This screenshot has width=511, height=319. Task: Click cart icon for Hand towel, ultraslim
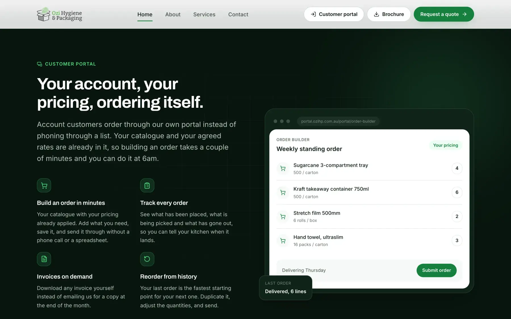[x=283, y=241]
